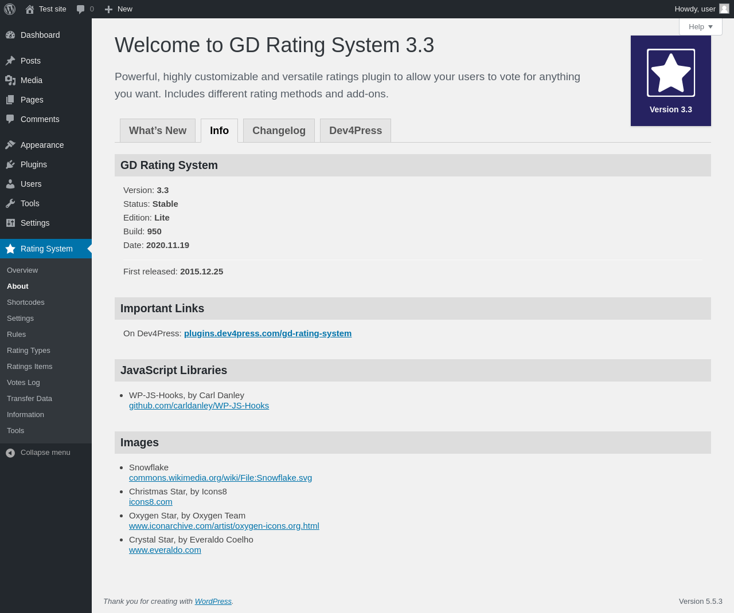Expand the Help dropdown
This screenshot has height=613, width=734.
tap(701, 27)
